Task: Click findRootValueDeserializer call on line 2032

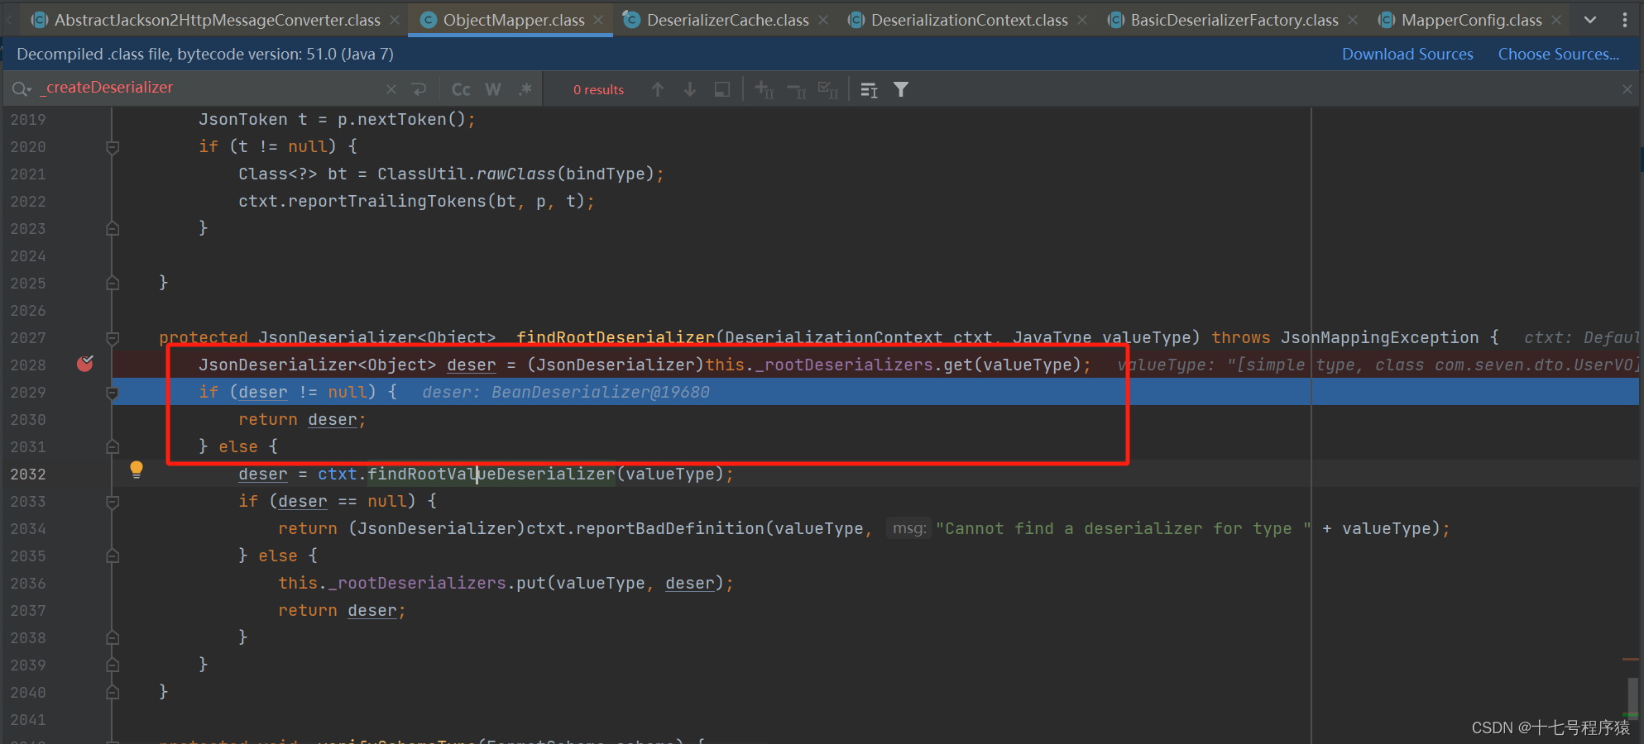Action: tap(491, 474)
